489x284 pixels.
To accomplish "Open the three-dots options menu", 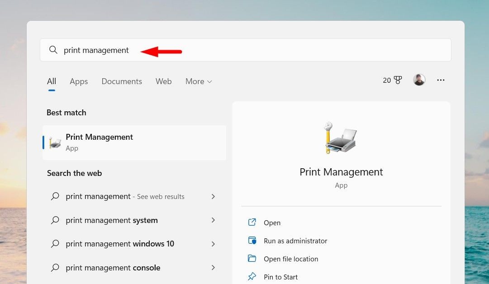I will (441, 80).
